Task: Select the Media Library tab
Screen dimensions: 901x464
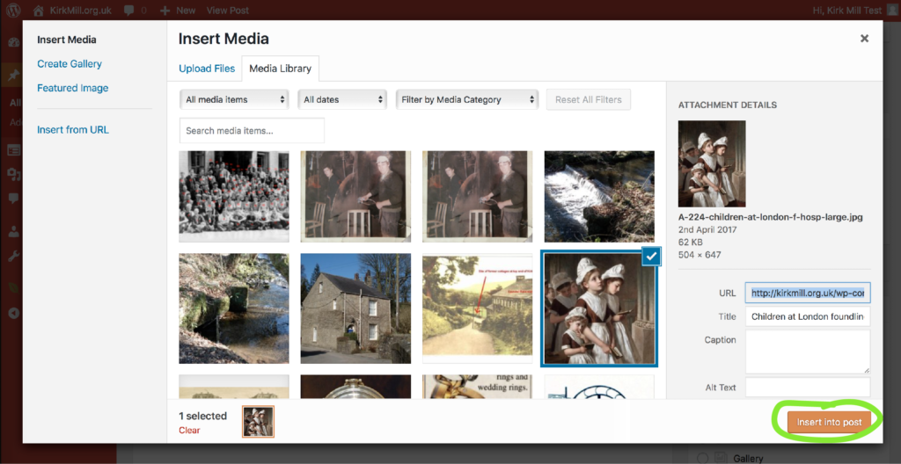Action: point(280,69)
